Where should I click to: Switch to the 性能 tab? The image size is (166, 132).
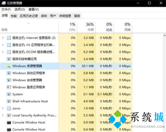coord(14,16)
